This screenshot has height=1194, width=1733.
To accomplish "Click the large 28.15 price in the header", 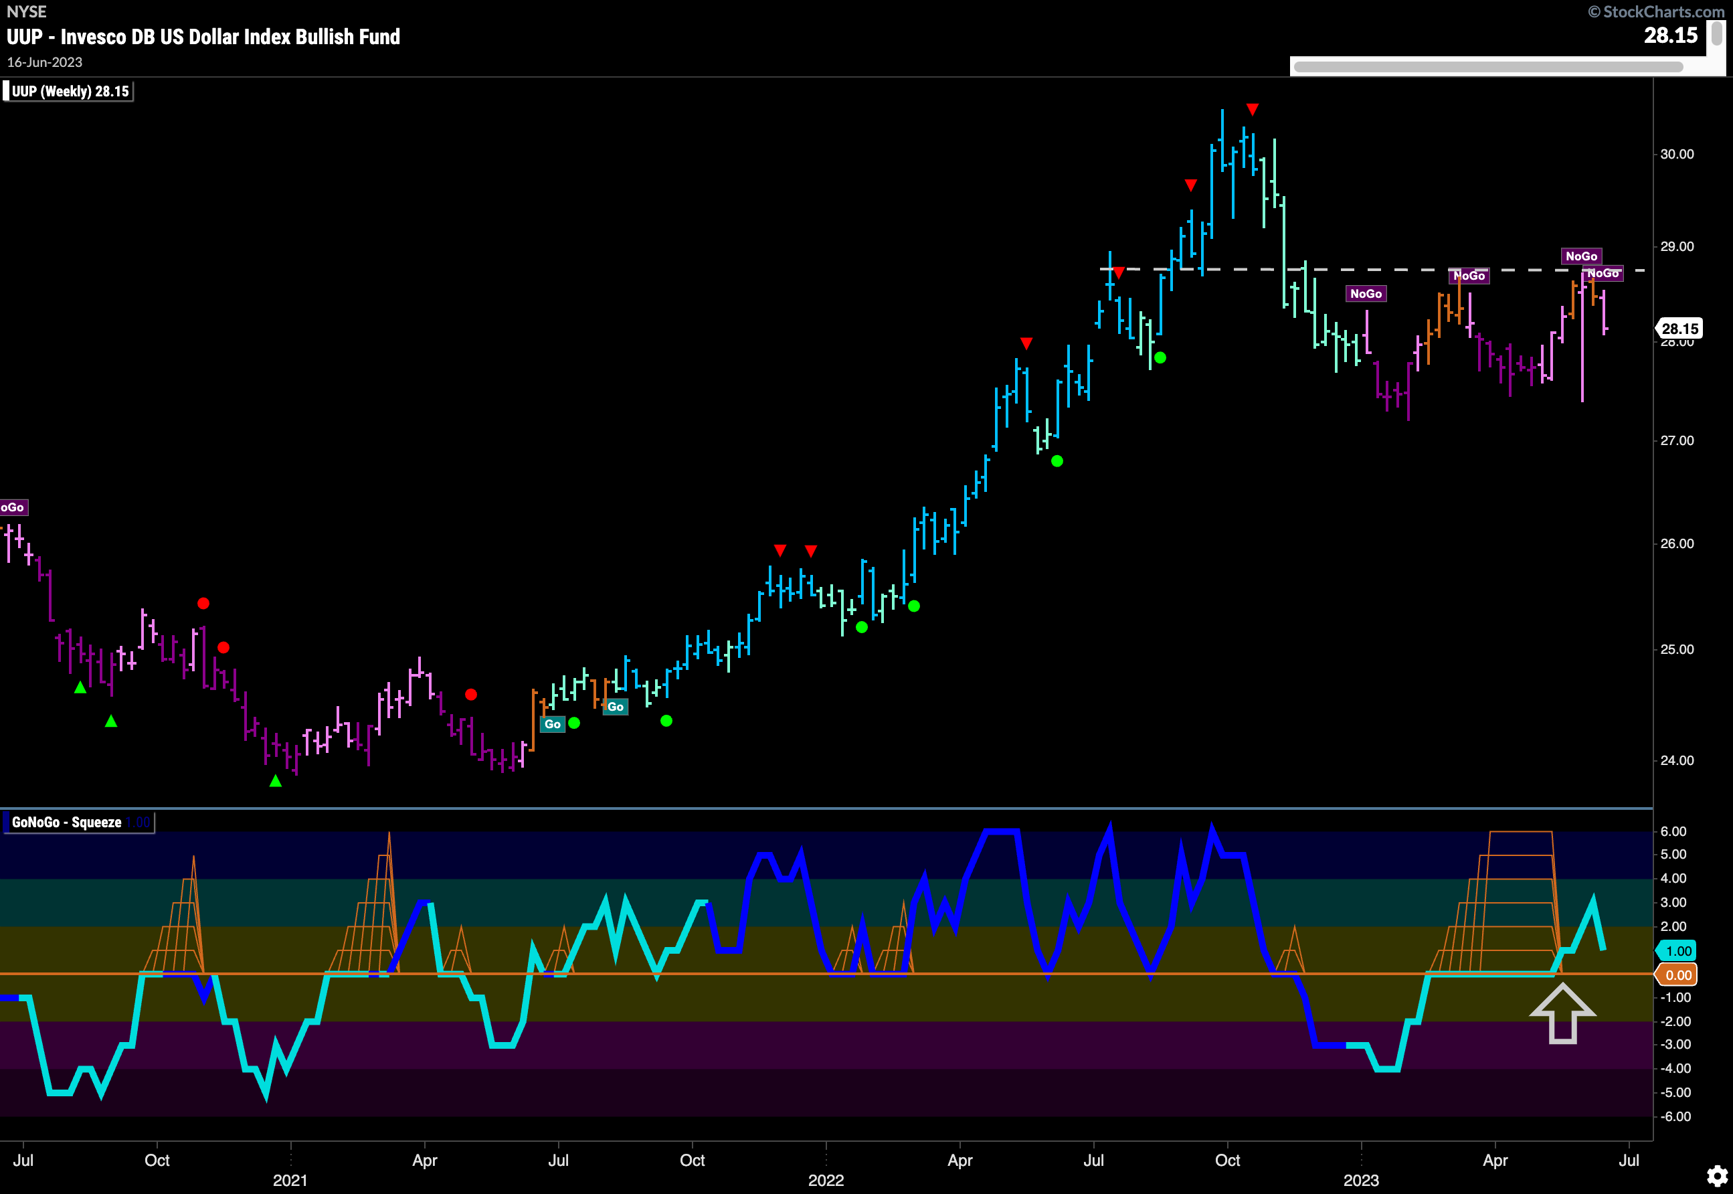I will click(1670, 35).
